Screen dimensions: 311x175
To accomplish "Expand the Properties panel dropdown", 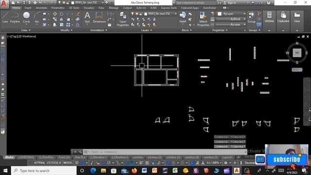I will (220, 30).
